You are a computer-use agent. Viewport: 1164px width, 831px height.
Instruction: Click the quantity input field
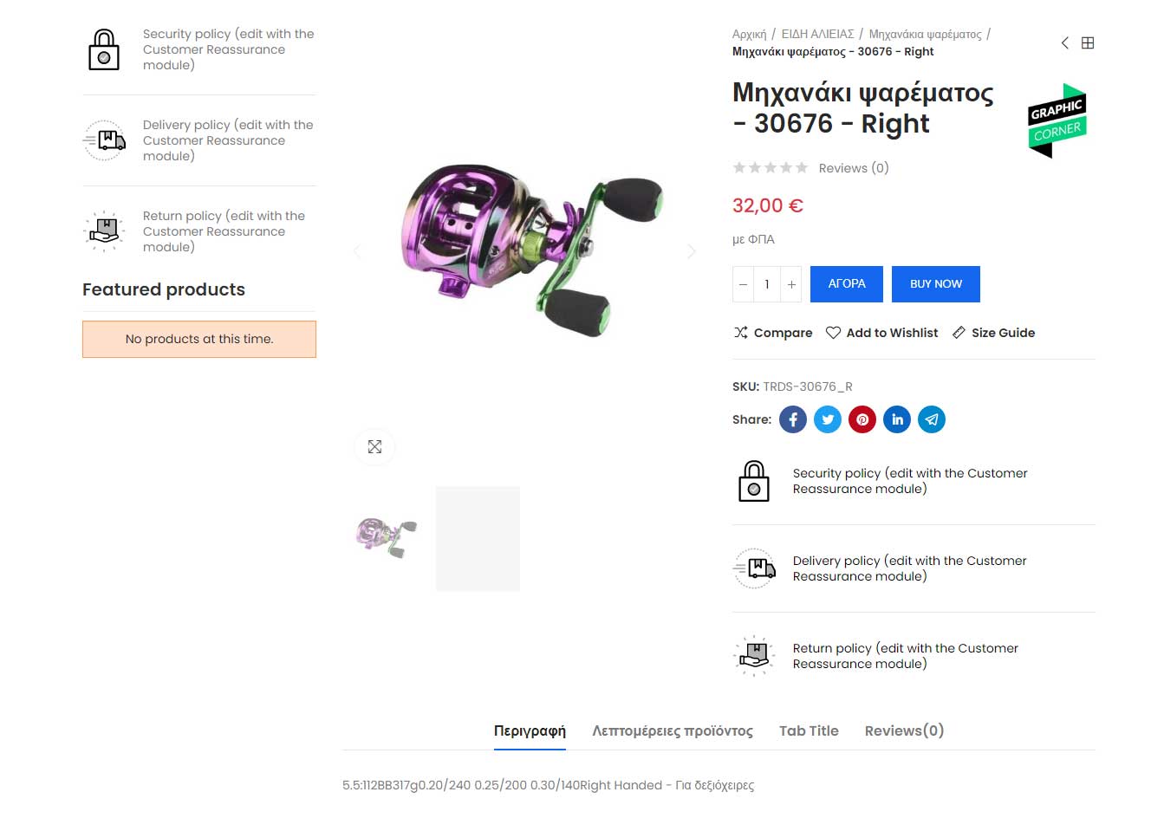(767, 284)
